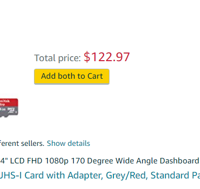This screenshot has height=189, width=200.
Task: Click the Total price label text
Action: (57, 58)
